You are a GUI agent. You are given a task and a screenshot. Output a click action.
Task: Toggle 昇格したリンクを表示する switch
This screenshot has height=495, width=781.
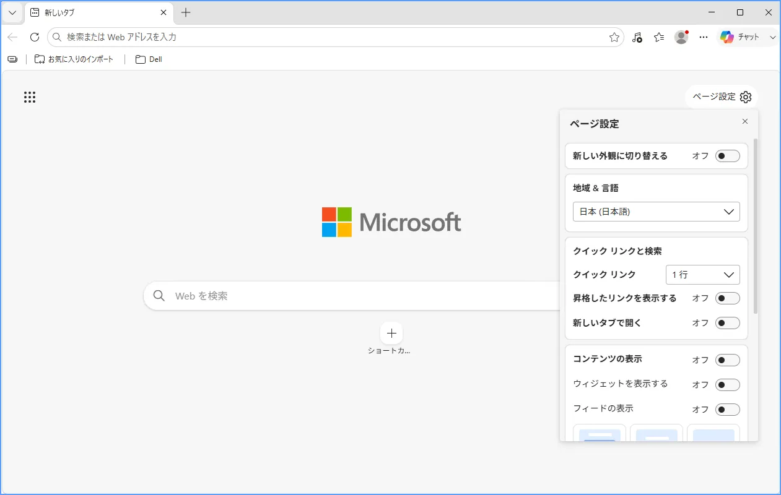[728, 298]
